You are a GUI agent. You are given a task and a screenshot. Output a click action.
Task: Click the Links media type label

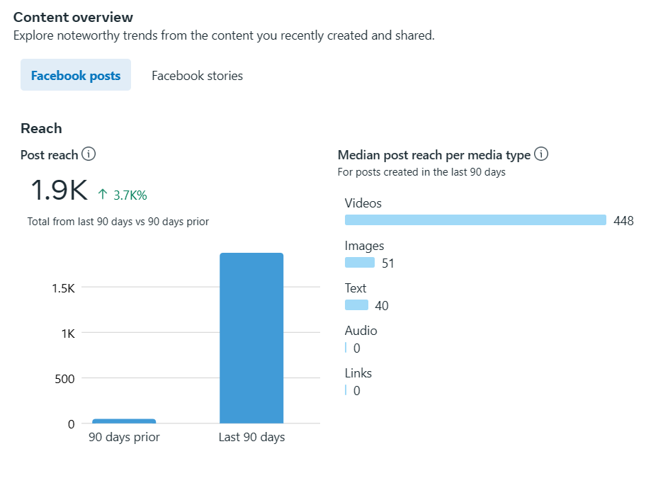pyautogui.click(x=358, y=373)
